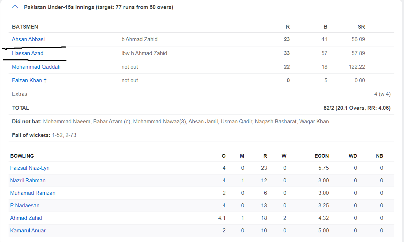404x242 pixels.
Task: Open Muhamad Ramzan bowler page
Action: pos(33,193)
